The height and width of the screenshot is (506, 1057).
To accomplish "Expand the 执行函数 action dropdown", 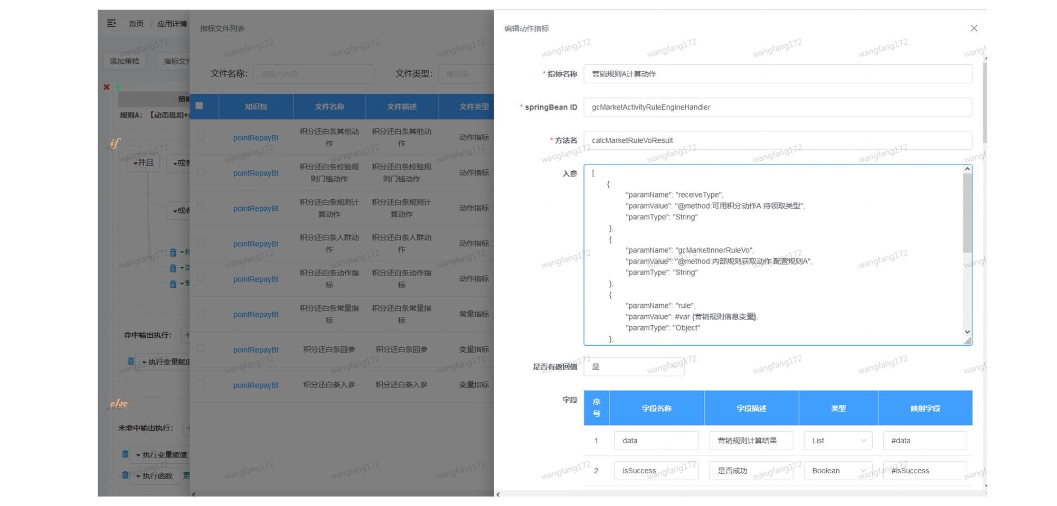I will 155,475.
